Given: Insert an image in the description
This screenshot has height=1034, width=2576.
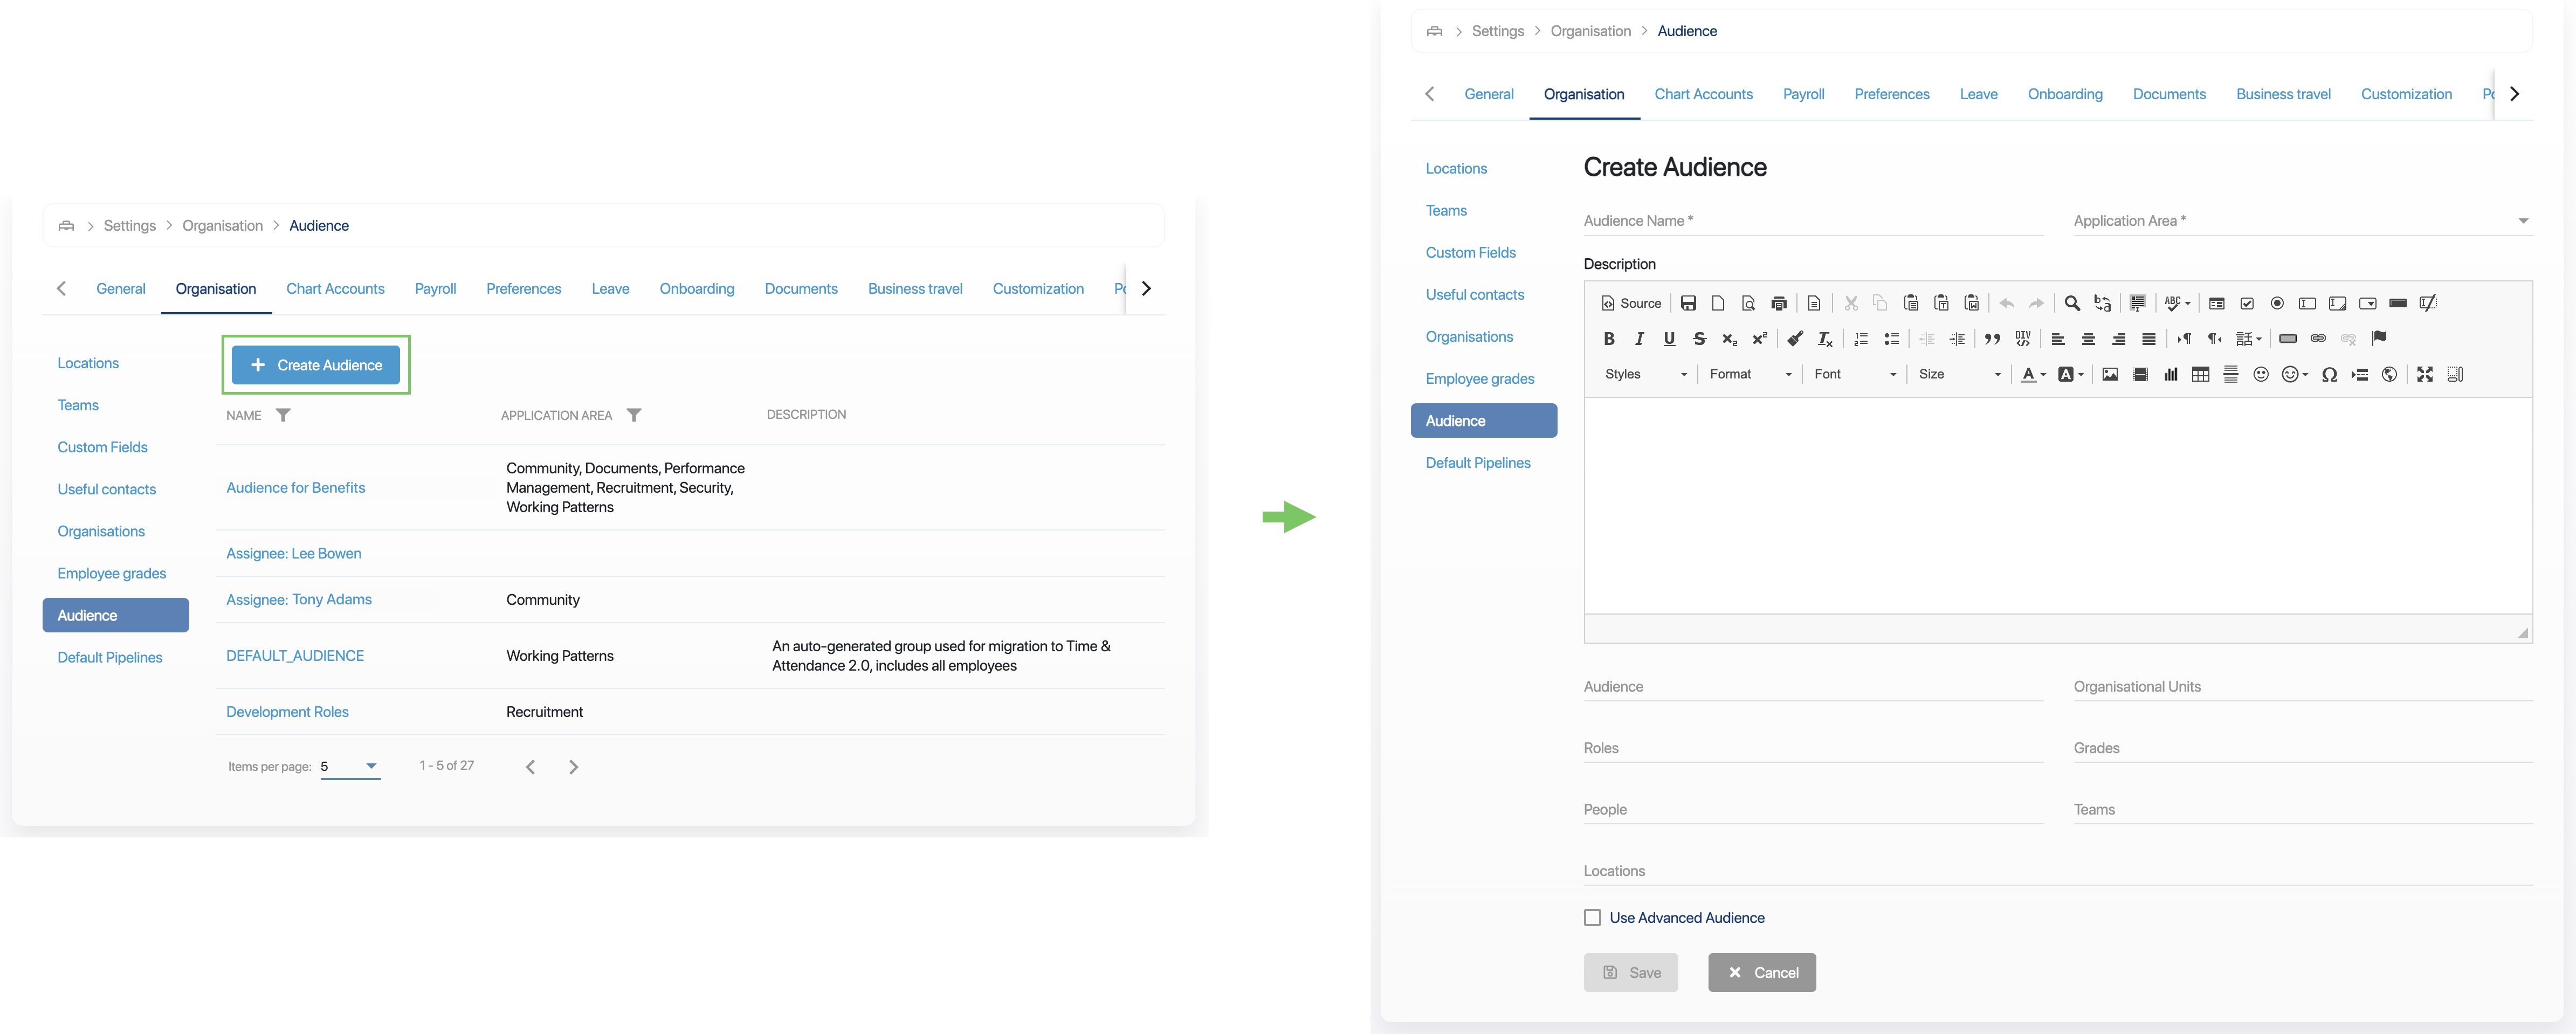Looking at the screenshot, I should coord(2109,374).
